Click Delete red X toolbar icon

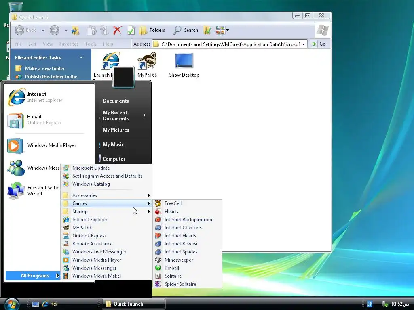click(x=118, y=30)
